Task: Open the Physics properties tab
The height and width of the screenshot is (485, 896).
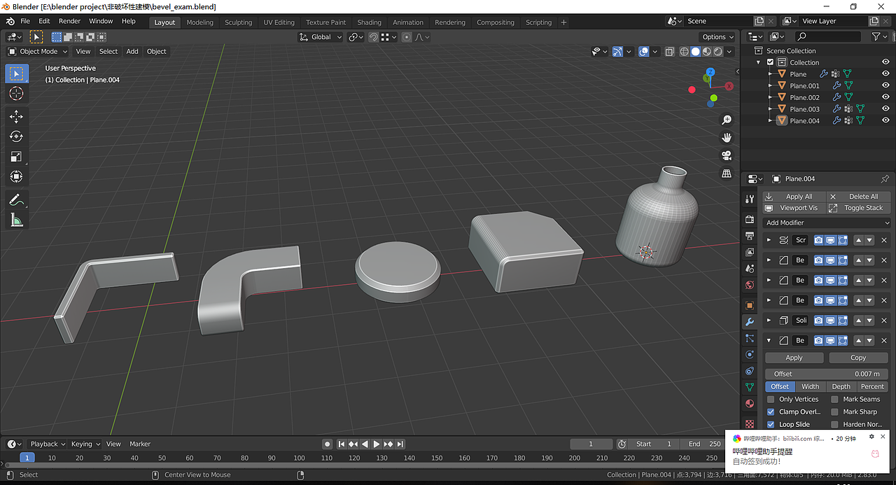Action: [750, 354]
